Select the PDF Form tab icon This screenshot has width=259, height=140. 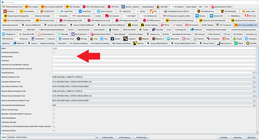click(246, 16)
